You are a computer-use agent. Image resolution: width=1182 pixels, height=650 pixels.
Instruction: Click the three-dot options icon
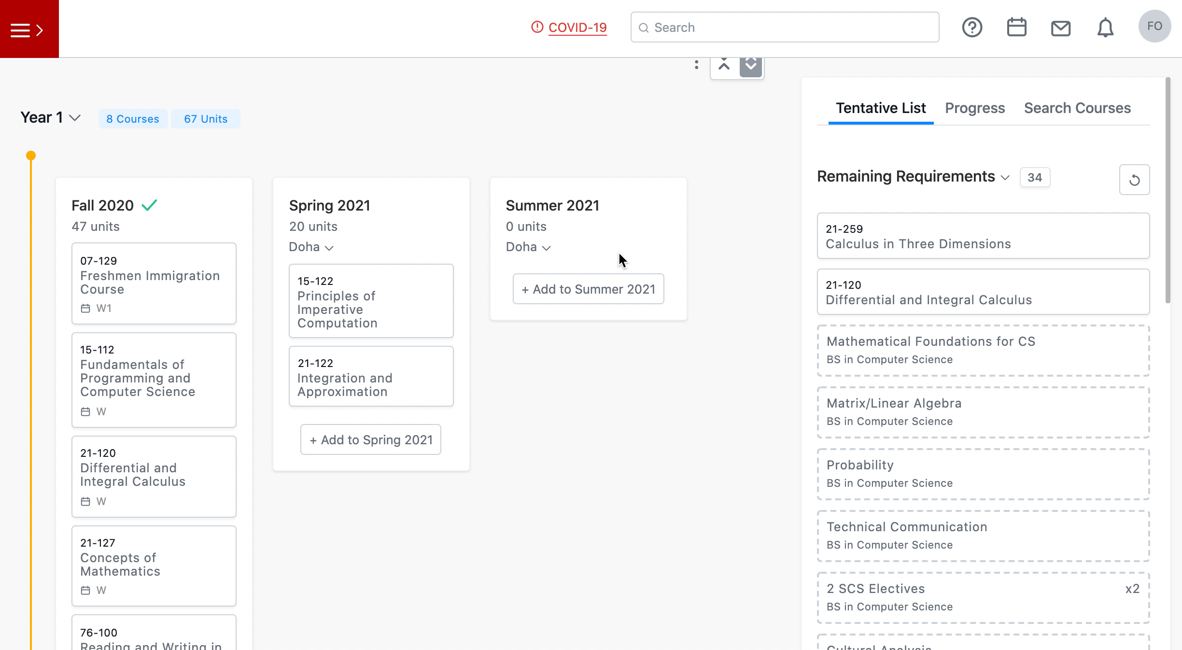point(696,65)
